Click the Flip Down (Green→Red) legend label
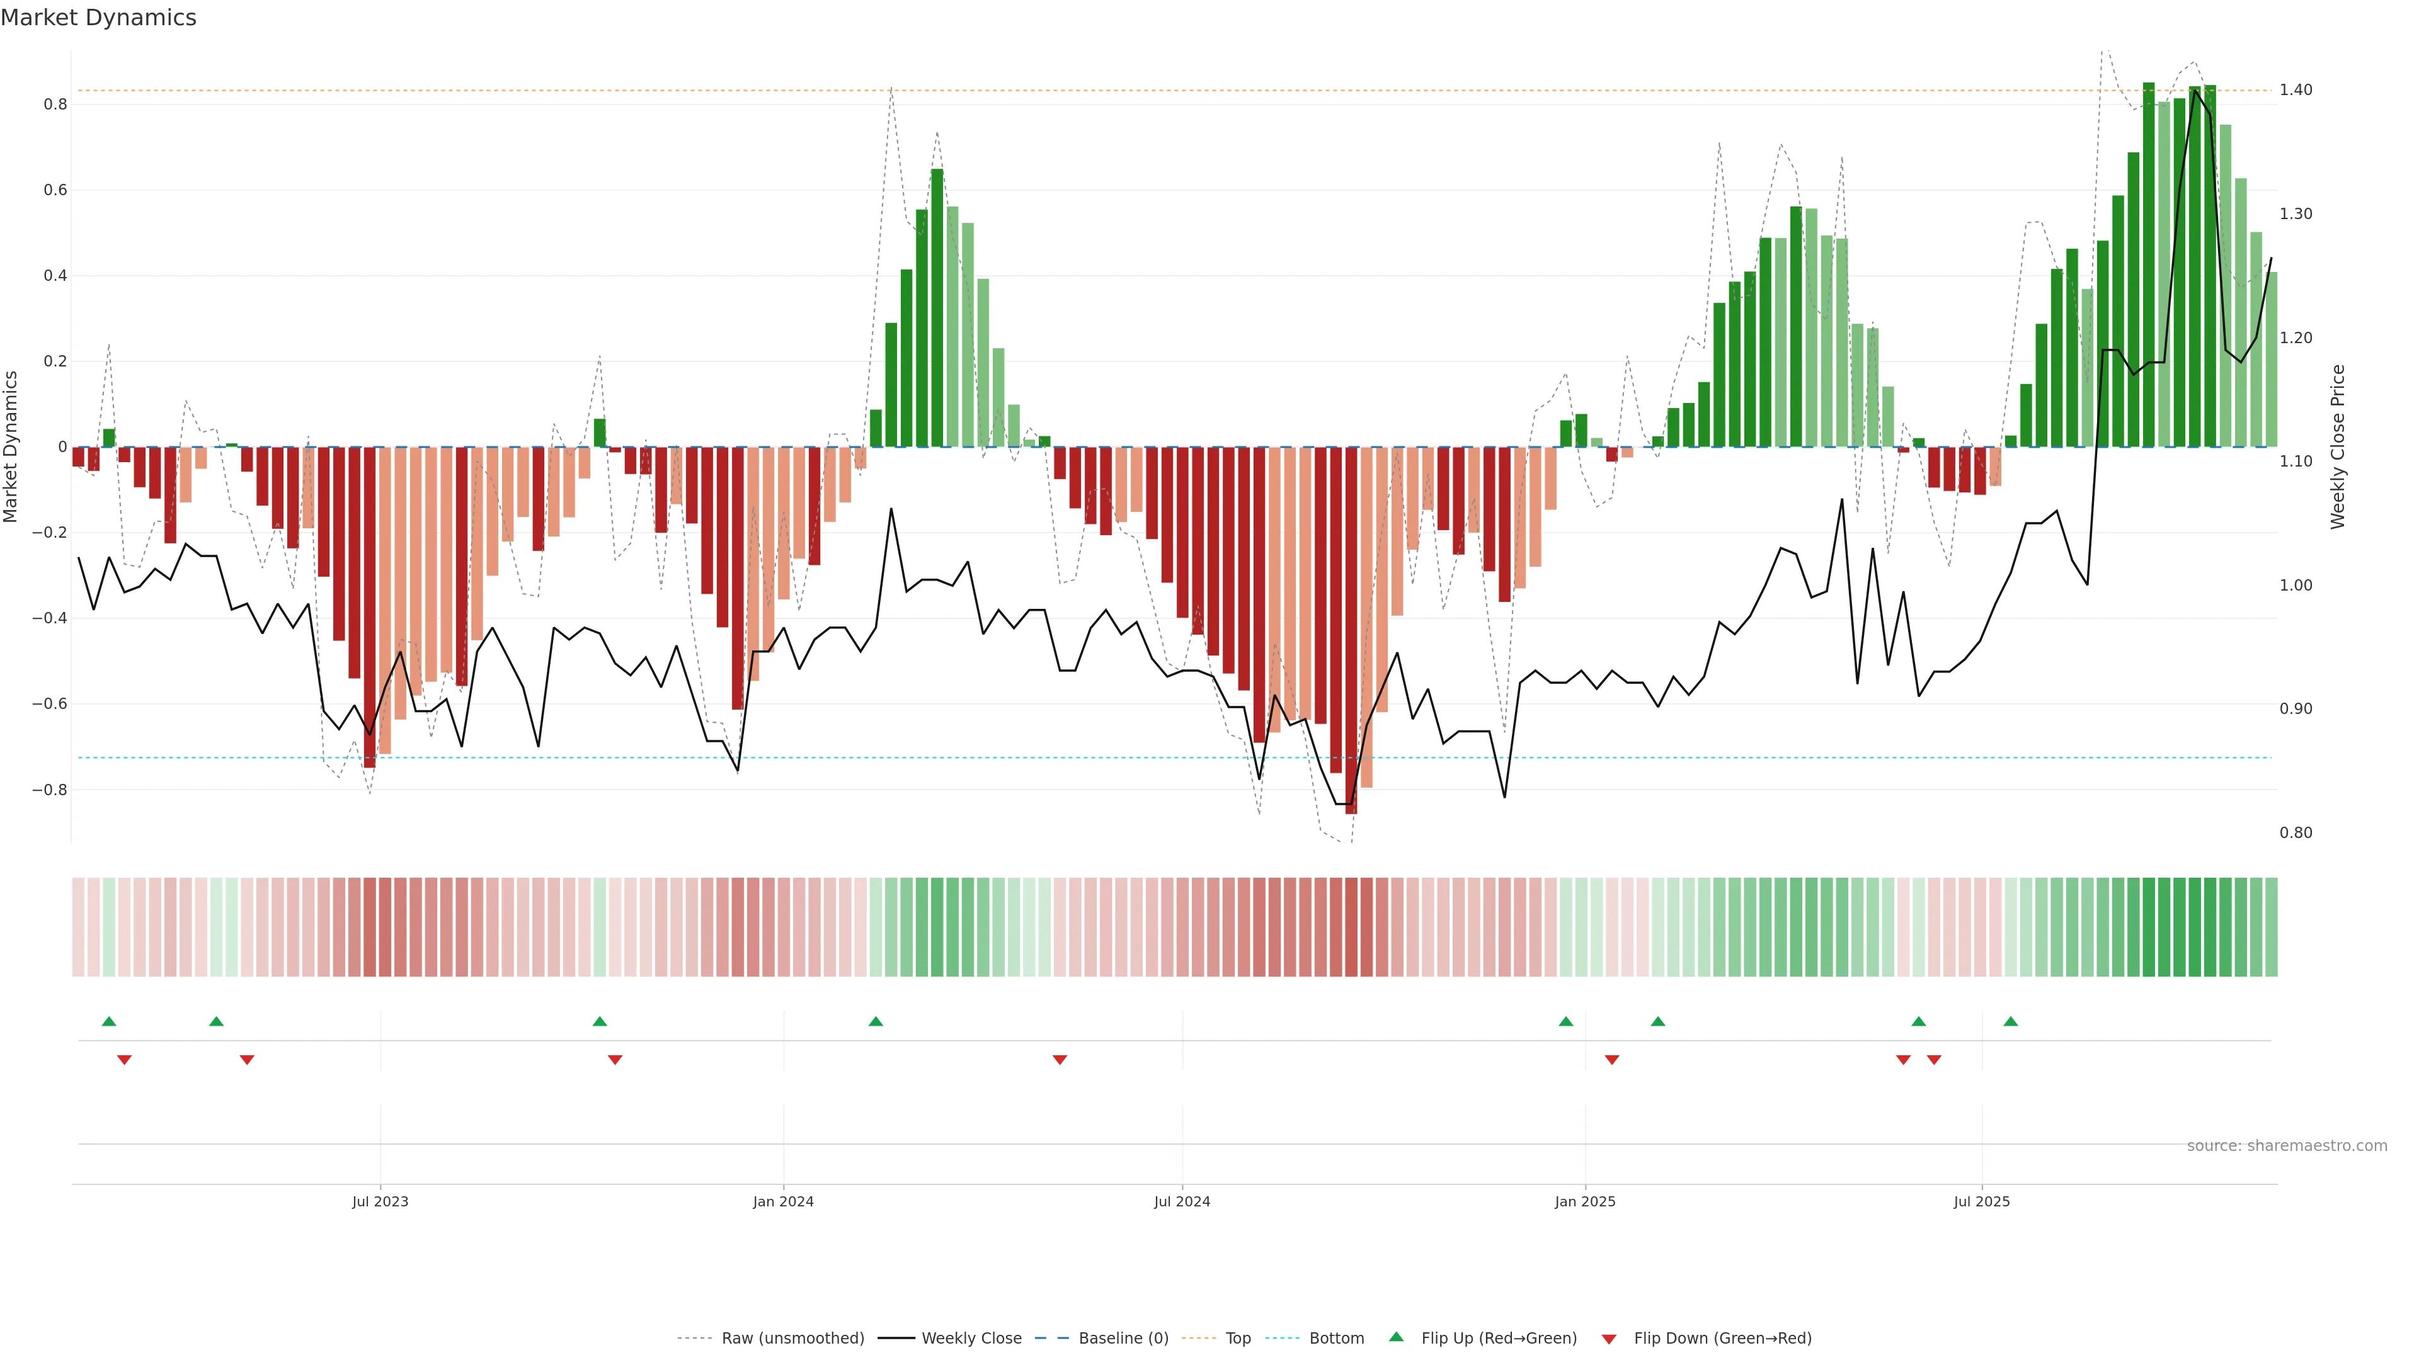 [x=1722, y=1339]
